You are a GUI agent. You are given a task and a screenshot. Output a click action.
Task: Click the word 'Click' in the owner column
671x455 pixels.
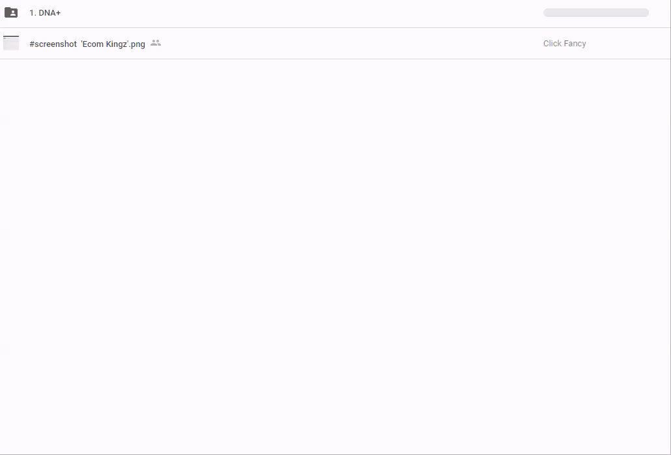[x=552, y=44]
